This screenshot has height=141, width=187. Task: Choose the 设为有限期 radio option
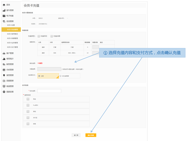[60, 76]
